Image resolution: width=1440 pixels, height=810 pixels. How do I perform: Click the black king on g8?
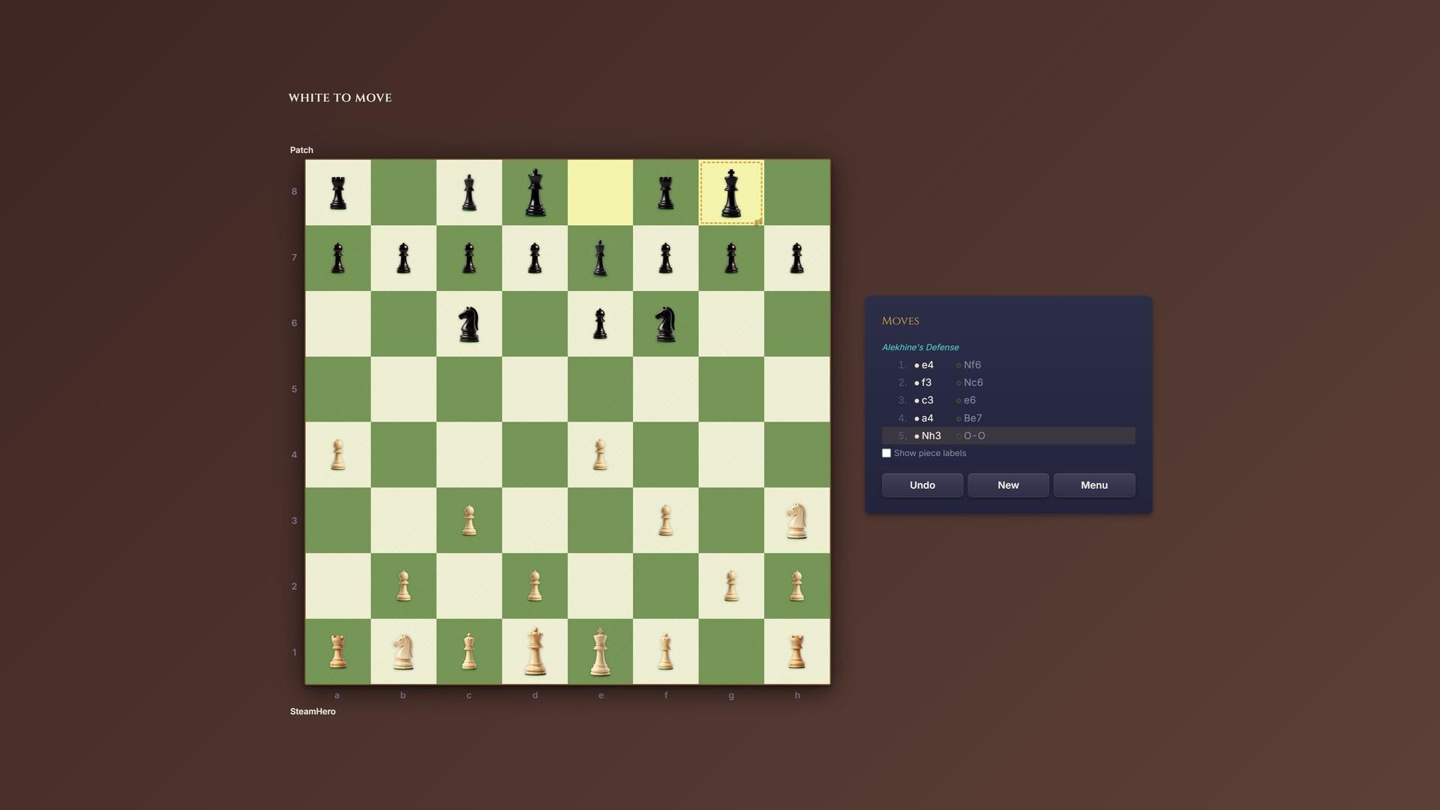(x=731, y=193)
